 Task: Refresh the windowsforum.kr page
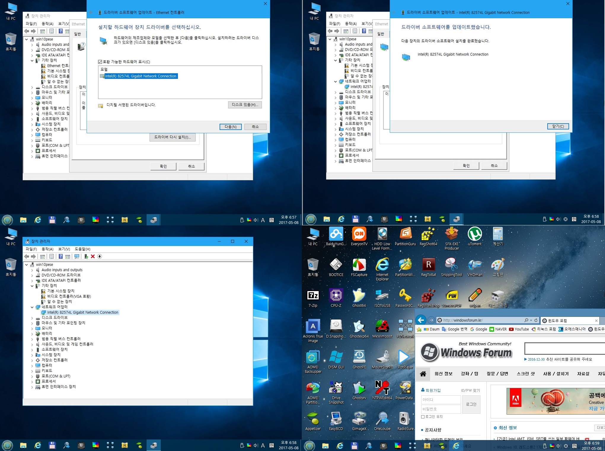pos(536,320)
